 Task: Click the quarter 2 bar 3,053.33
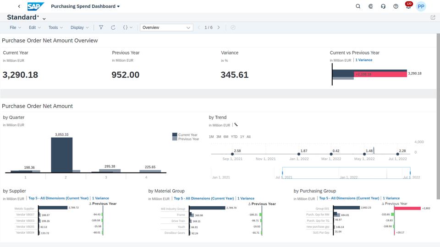click(62, 155)
